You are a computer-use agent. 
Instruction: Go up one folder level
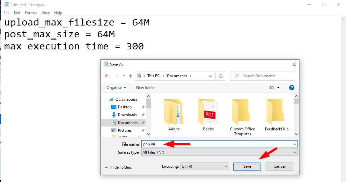(x=131, y=76)
